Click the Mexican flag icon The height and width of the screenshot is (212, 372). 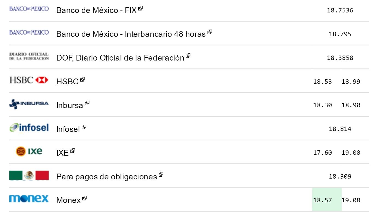click(x=29, y=175)
